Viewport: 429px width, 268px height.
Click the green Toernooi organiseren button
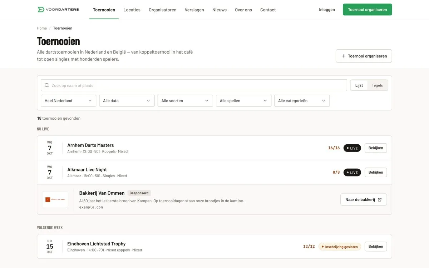(x=367, y=10)
